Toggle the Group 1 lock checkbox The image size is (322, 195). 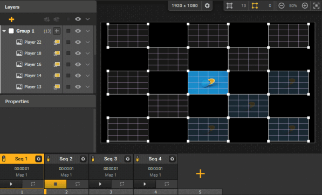pyautogui.click(x=68, y=31)
